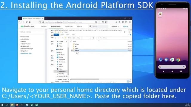The height and width of the screenshot is (107, 191).
Task: Open the address bar history dropdown in File Explorer
Action: coord(91,38)
